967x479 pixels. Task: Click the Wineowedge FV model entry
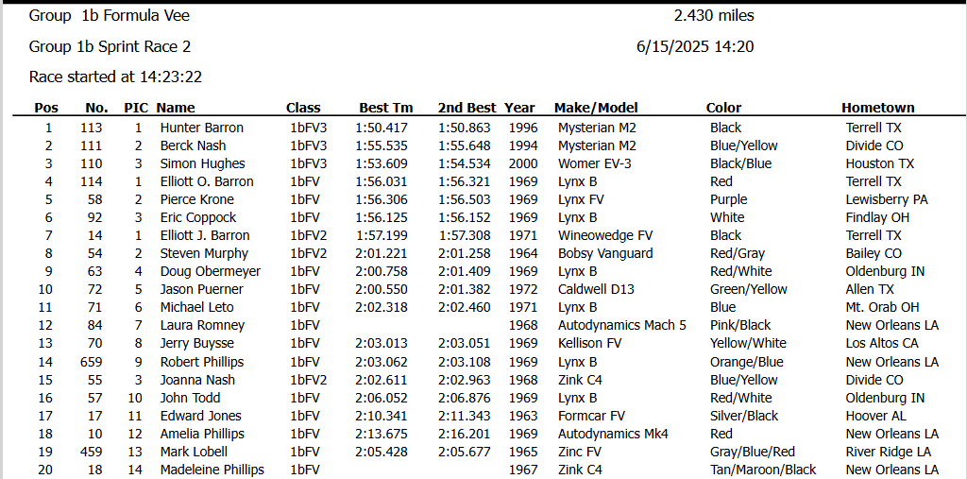(x=605, y=235)
